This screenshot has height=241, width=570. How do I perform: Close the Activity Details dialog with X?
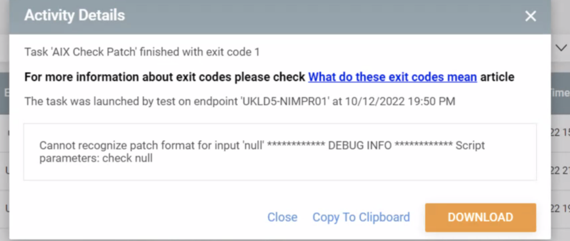pyautogui.click(x=530, y=16)
